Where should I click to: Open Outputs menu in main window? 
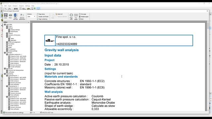point(21,6)
